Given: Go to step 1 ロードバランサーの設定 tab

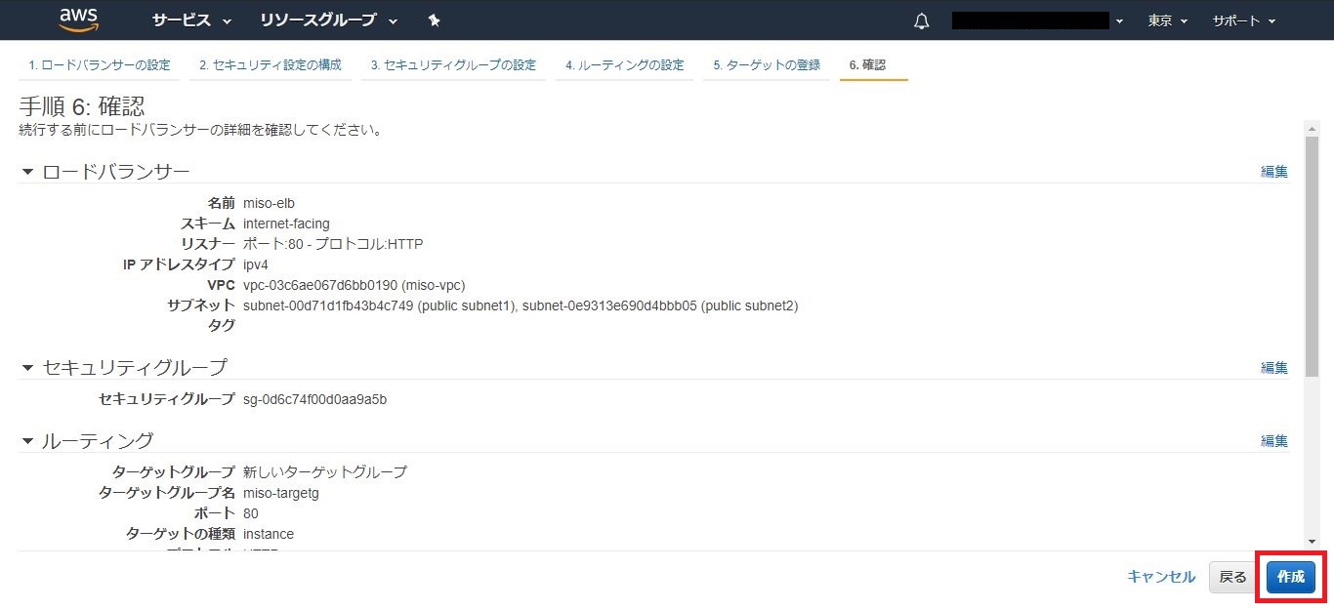Looking at the screenshot, I should (x=99, y=65).
